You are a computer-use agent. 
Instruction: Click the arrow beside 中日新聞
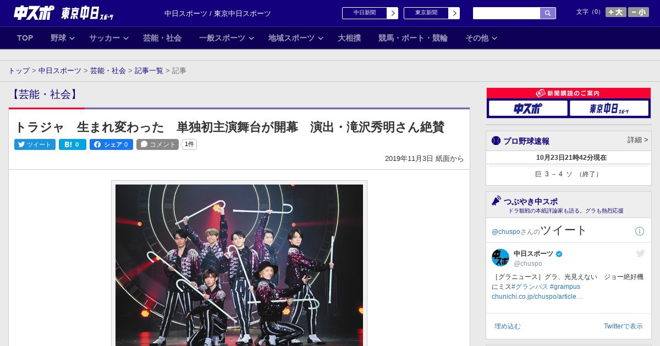(392, 13)
